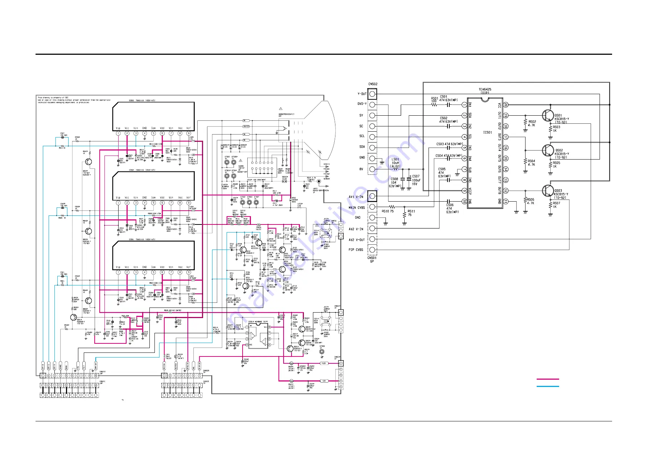
Task: Click the CNS01 6P connector label
Action: 372,260
